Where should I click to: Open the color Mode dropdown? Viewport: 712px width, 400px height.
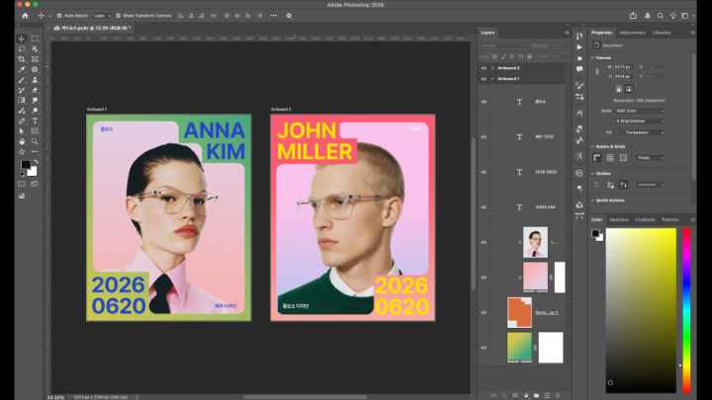(640, 111)
